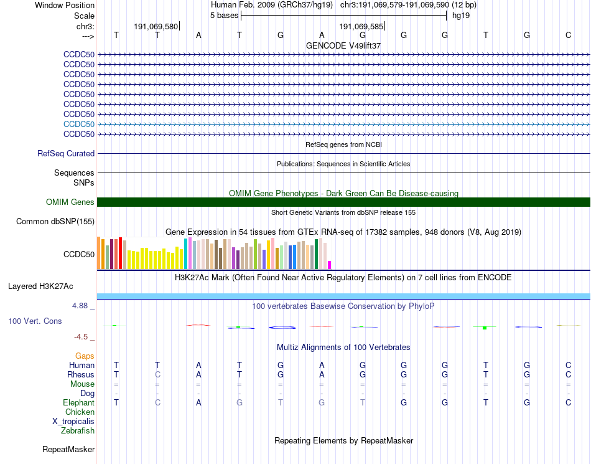Click the 'RefSeq genes from NCBI' title
This screenshot has height=464, width=591.
coord(343,144)
